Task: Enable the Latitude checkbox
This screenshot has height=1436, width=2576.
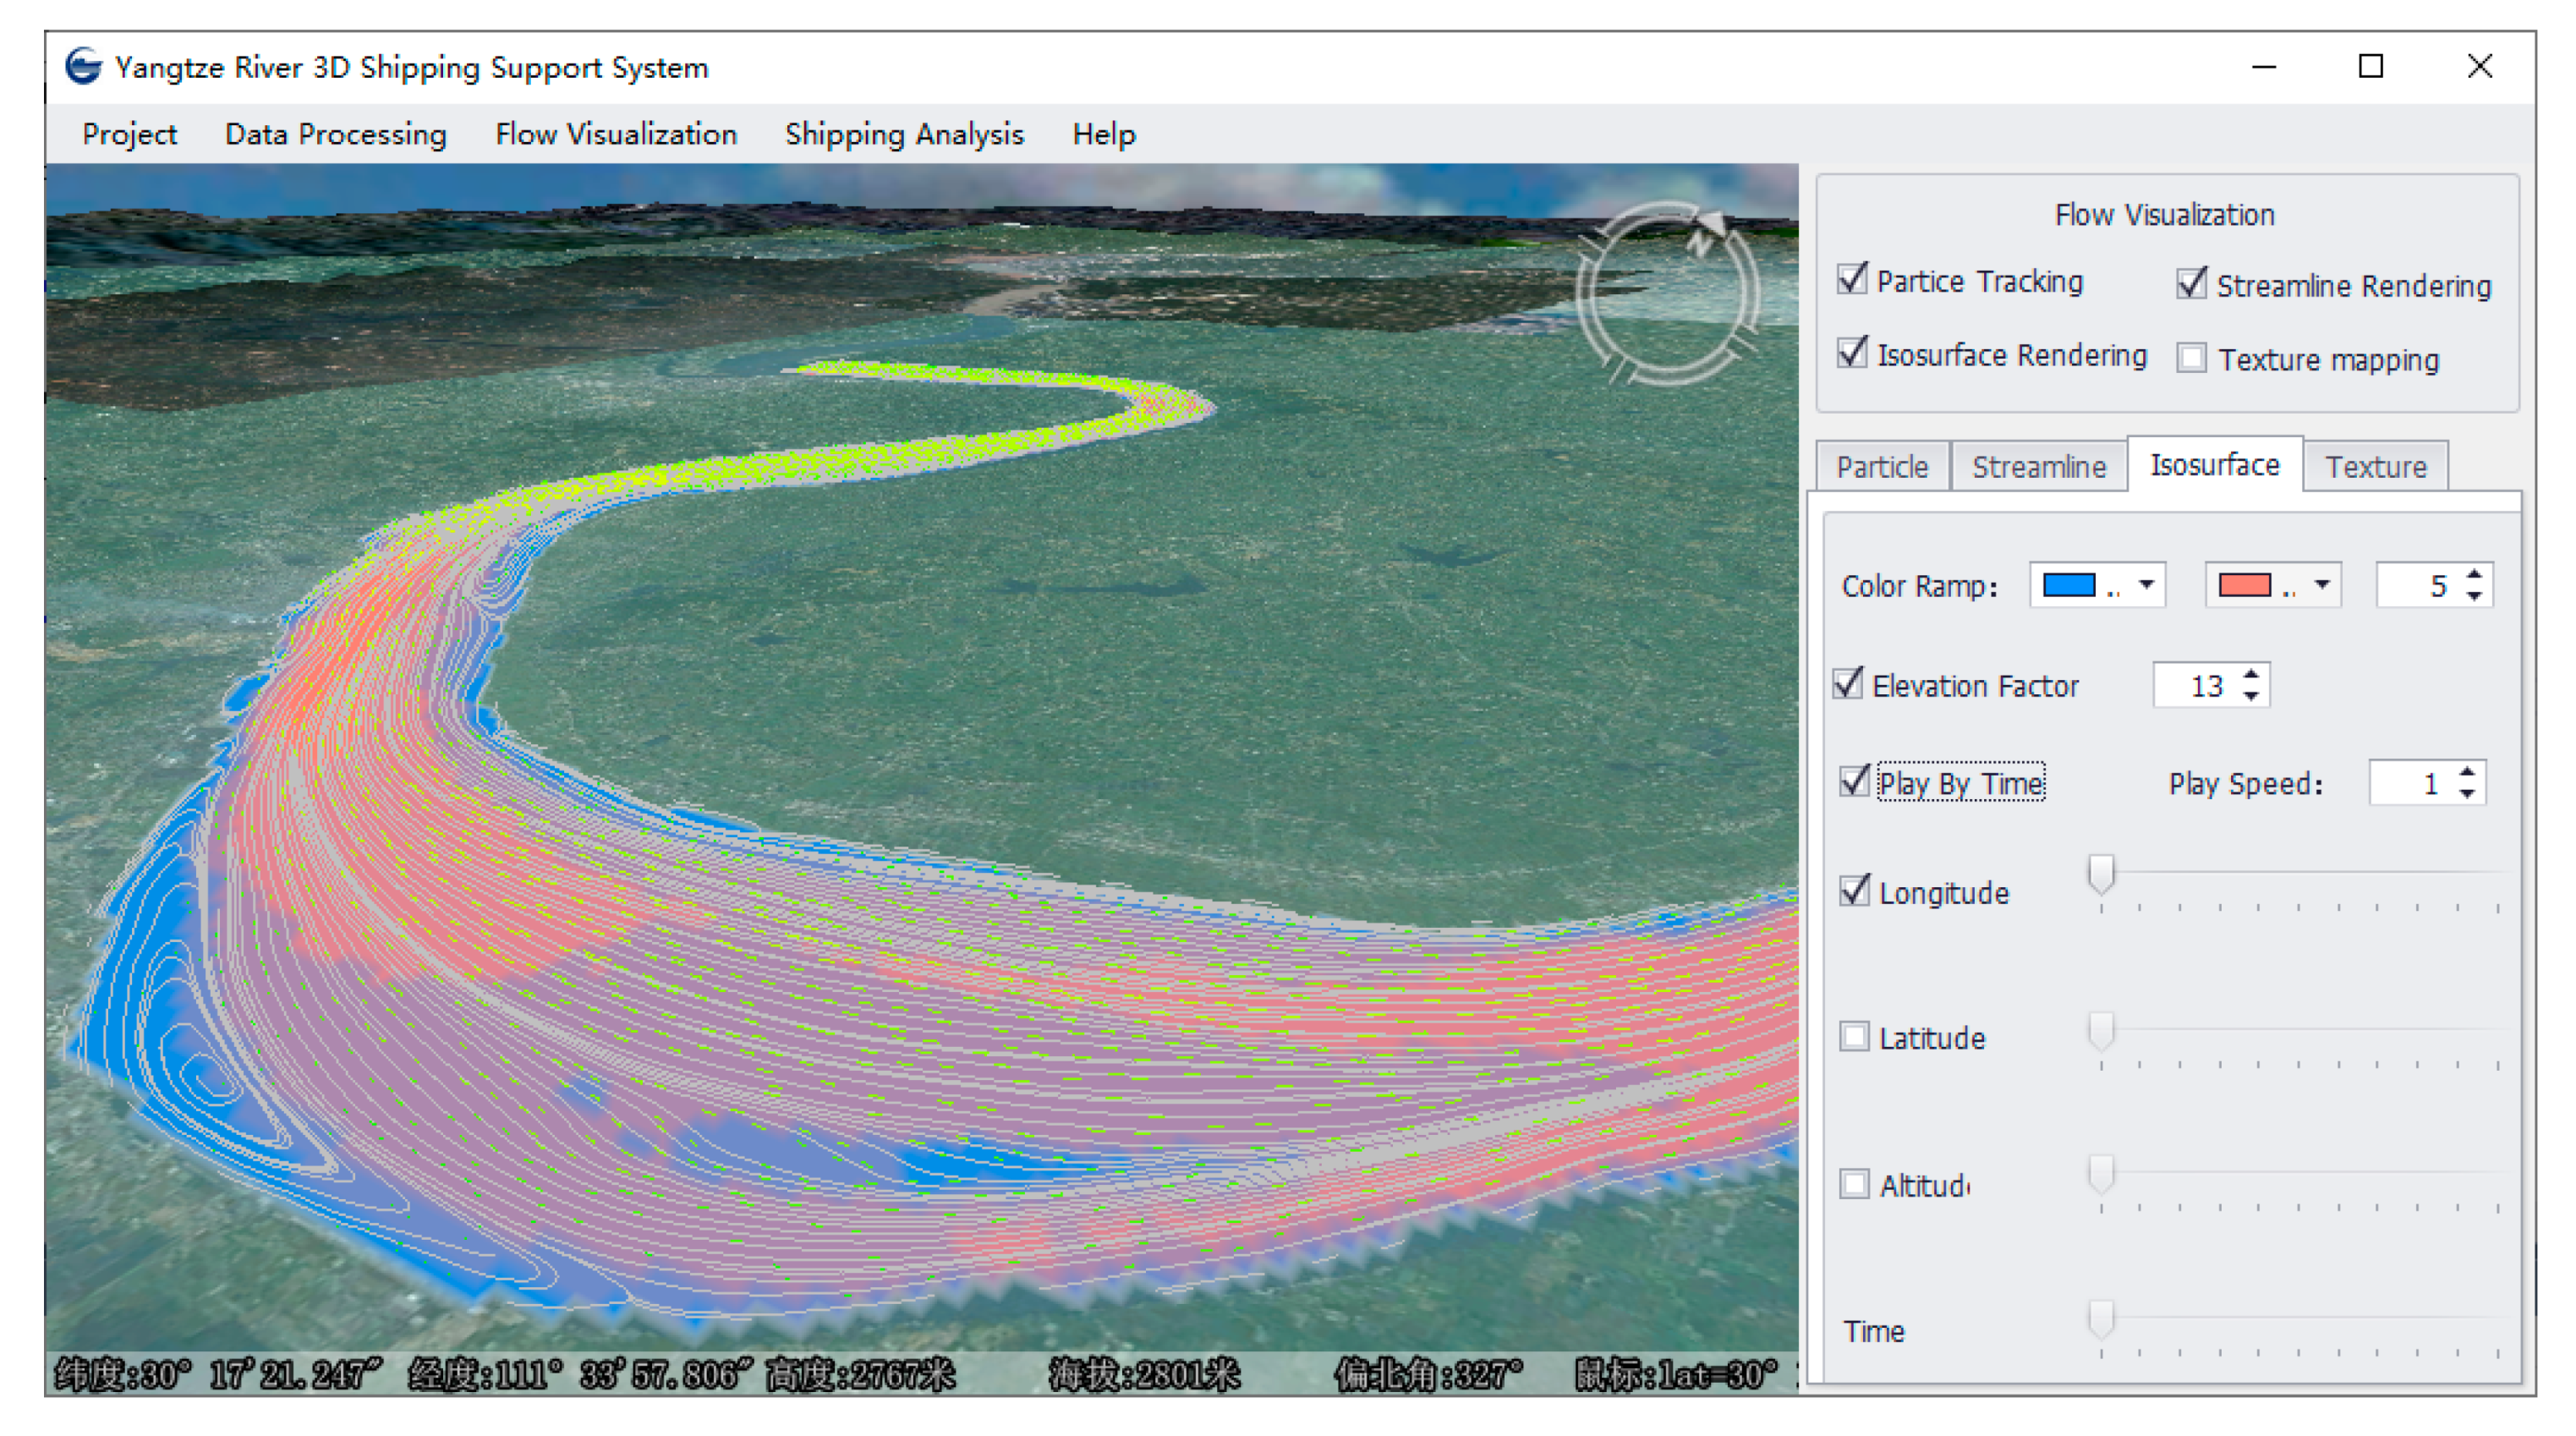Action: pyautogui.click(x=1854, y=1036)
